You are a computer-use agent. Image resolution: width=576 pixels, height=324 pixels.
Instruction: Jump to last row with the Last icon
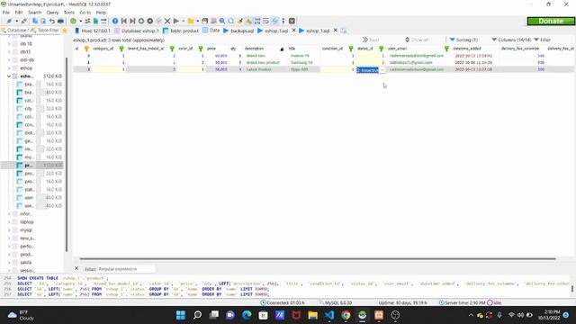132,22
